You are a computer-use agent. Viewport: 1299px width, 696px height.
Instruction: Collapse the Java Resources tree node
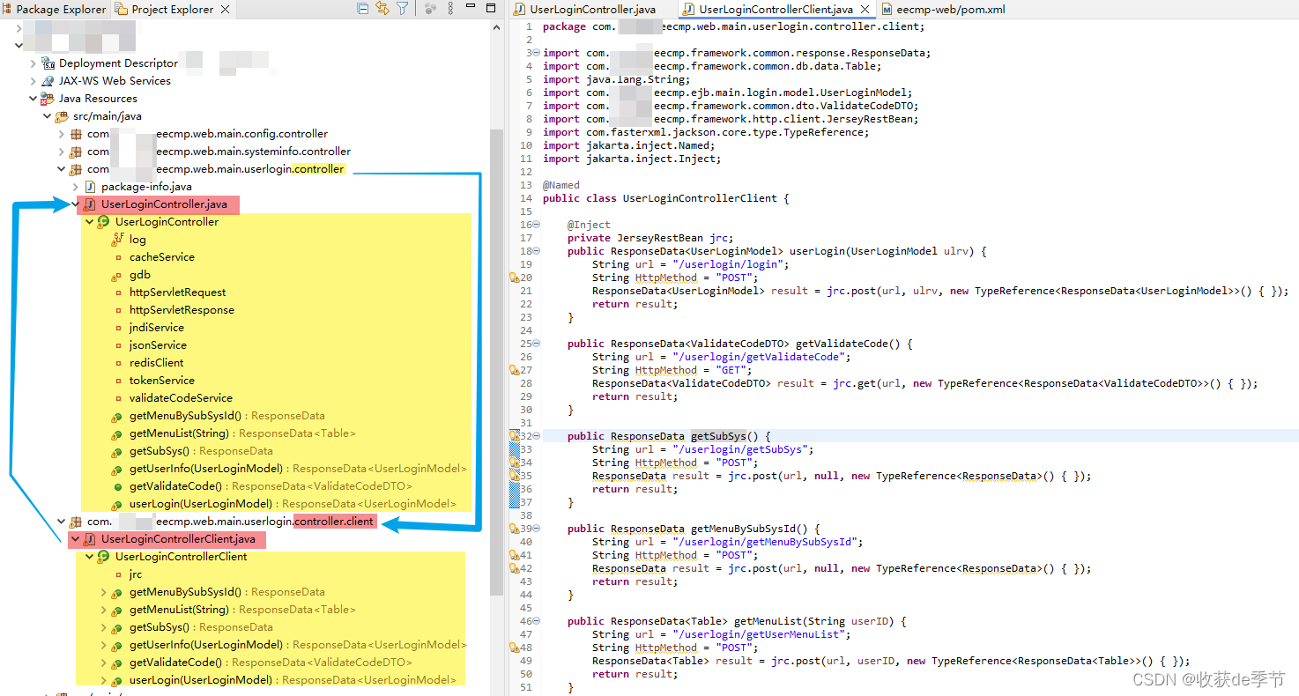tap(33, 99)
